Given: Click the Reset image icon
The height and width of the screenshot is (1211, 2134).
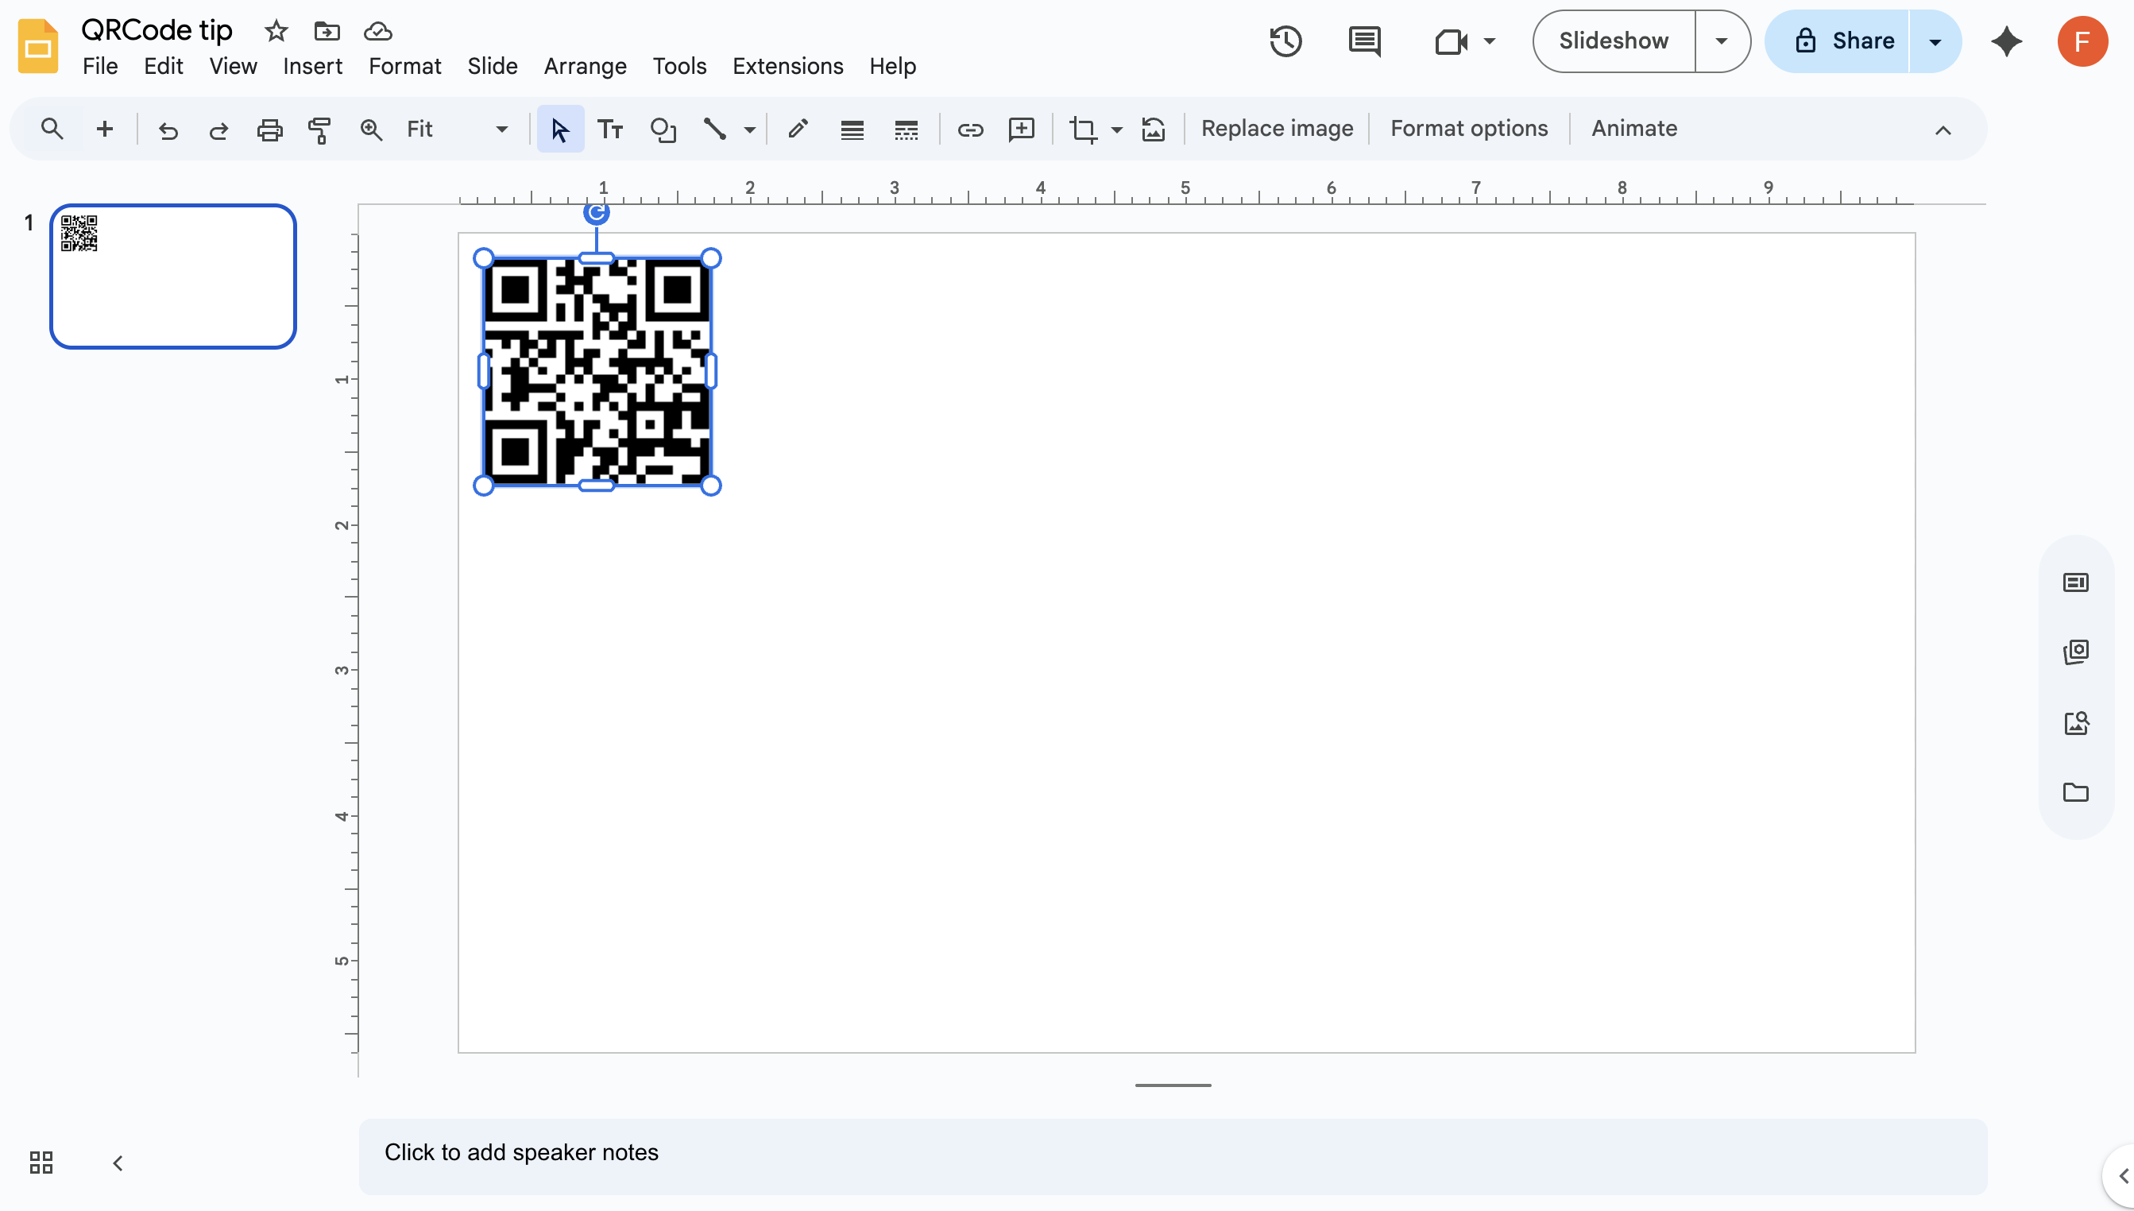Looking at the screenshot, I should tap(1153, 129).
